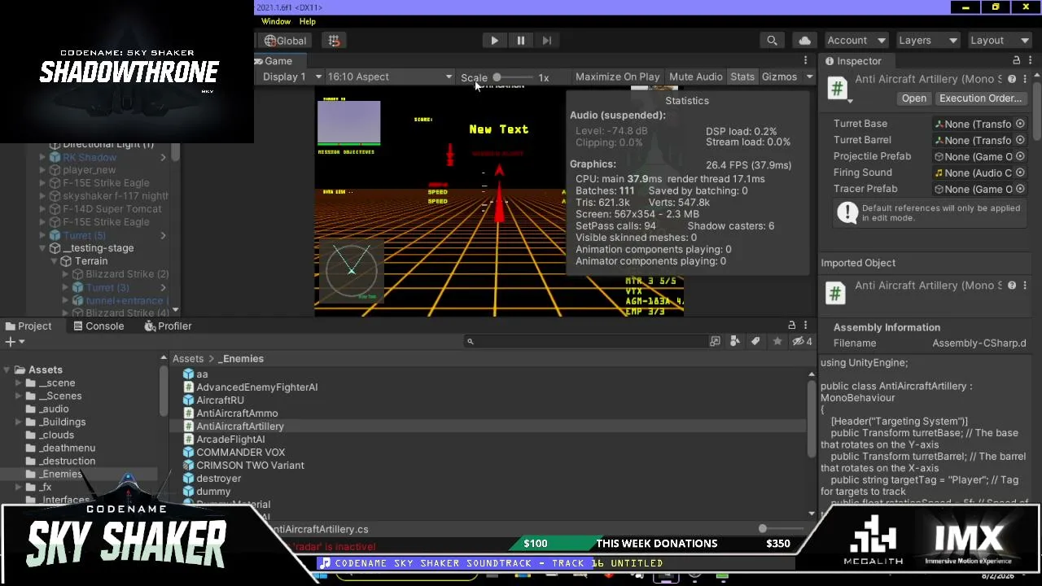Open the Gizmos dropdown arrow
Screen dimensions: 1042x586
809,77
